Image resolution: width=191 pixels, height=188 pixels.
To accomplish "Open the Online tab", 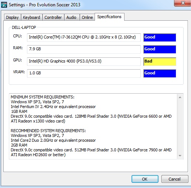I will pyautogui.click(x=87, y=17).
